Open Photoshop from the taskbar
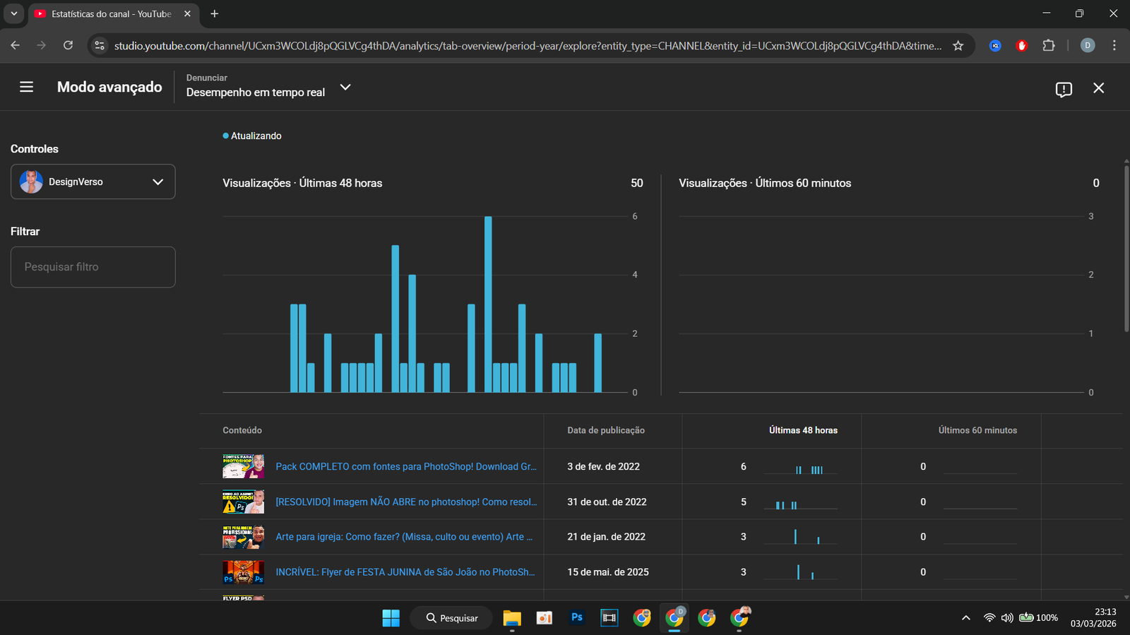 coord(577,618)
